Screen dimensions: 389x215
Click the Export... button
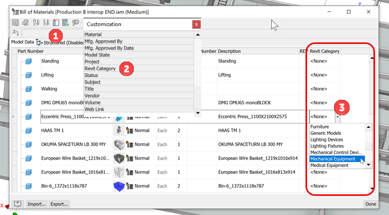click(x=59, y=204)
